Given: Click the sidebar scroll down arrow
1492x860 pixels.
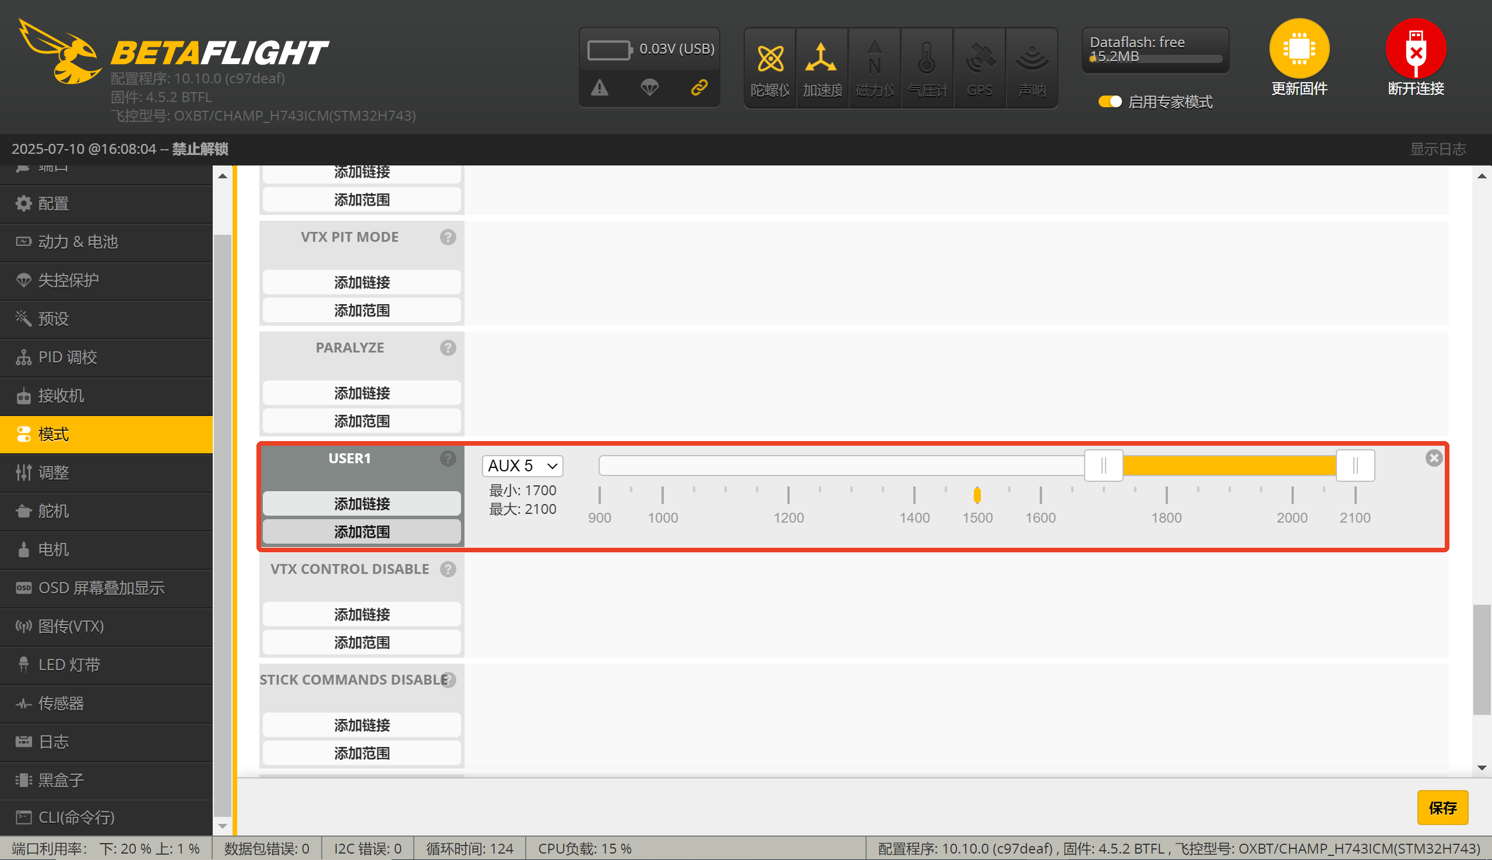Looking at the screenshot, I should 223,826.
